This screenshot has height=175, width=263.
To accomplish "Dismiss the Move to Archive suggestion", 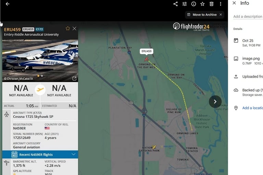I will [x=221, y=15].
